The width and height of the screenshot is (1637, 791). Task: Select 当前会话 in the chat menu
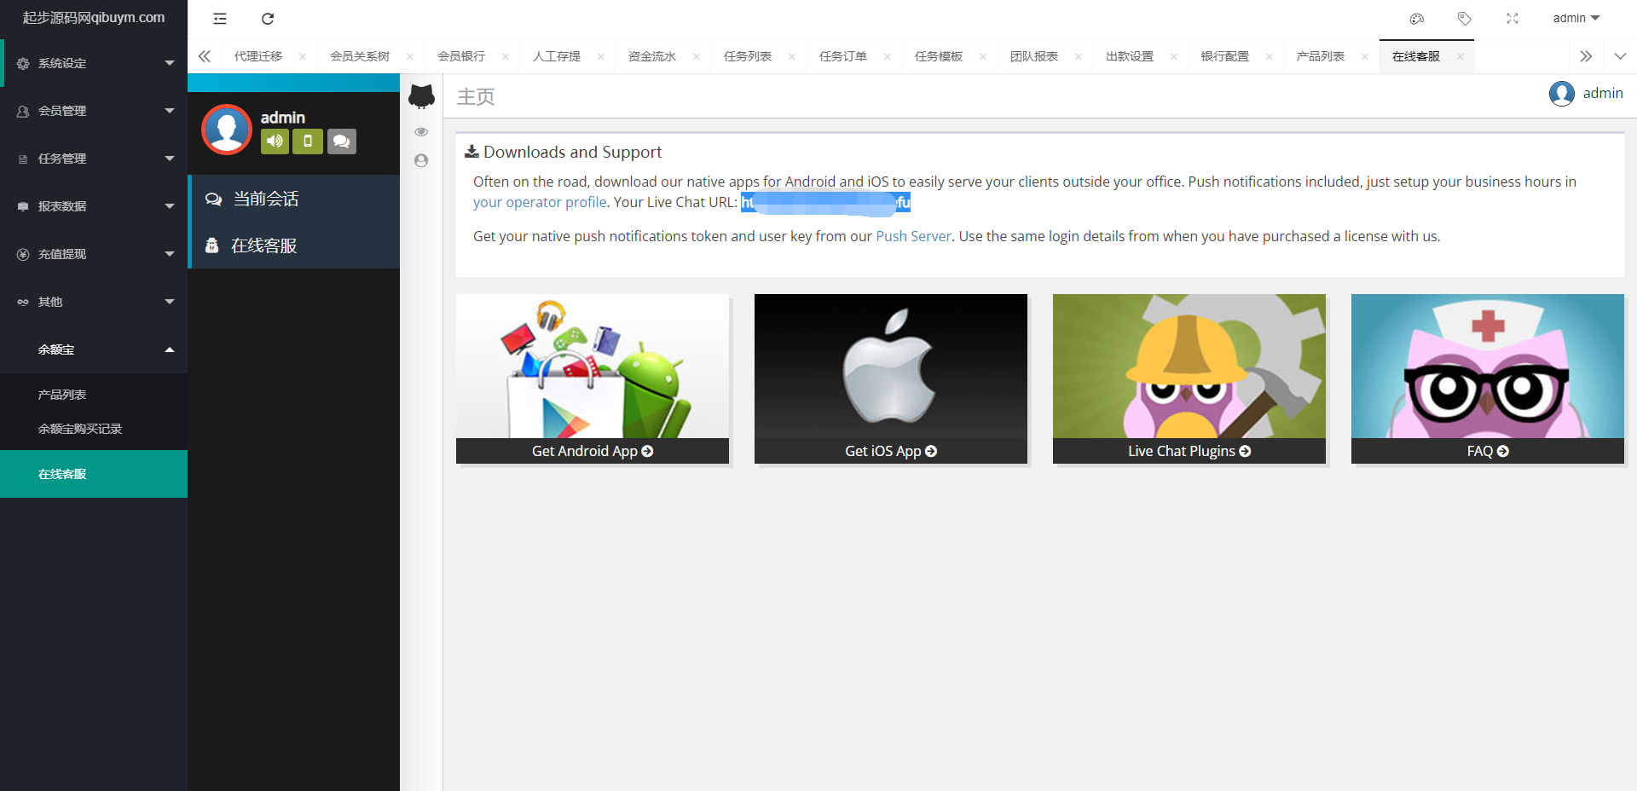click(266, 199)
